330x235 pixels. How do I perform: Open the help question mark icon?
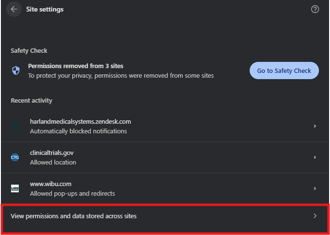(x=315, y=9)
